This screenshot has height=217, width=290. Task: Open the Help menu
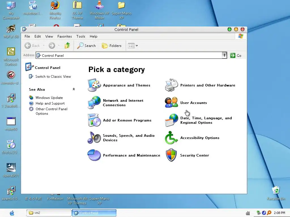(93, 36)
